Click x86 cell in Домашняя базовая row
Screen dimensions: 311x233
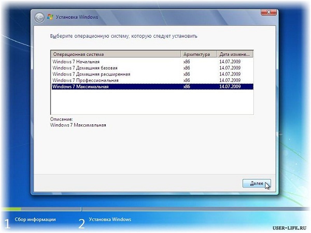tap(187, 68)
